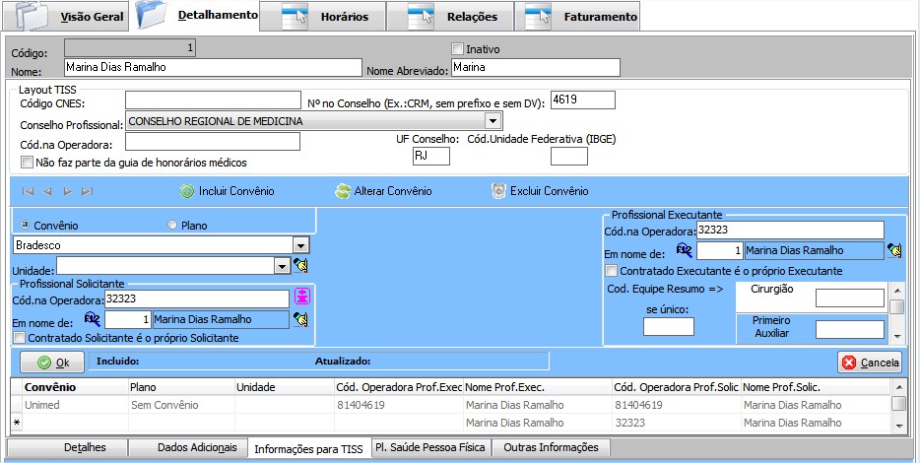Click the clear icon next to Unidade dropdown
This screenshot has height=463, width=920.
click(300, 265)
